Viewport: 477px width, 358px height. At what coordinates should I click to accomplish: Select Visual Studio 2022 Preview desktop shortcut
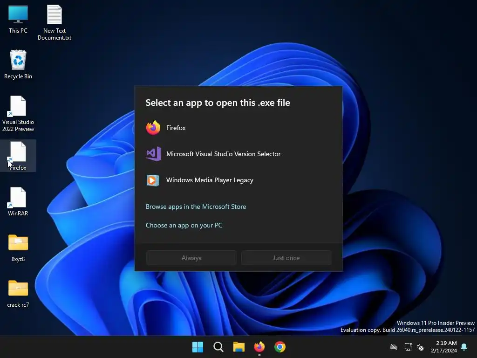[x=18, y=114]
